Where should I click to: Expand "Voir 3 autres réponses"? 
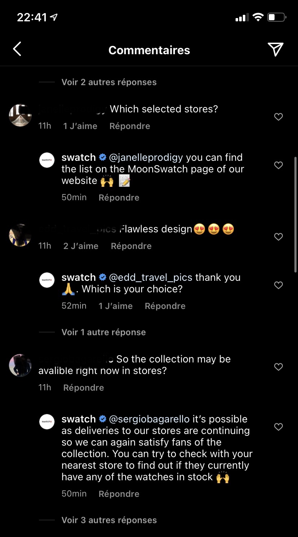point(109,520)
